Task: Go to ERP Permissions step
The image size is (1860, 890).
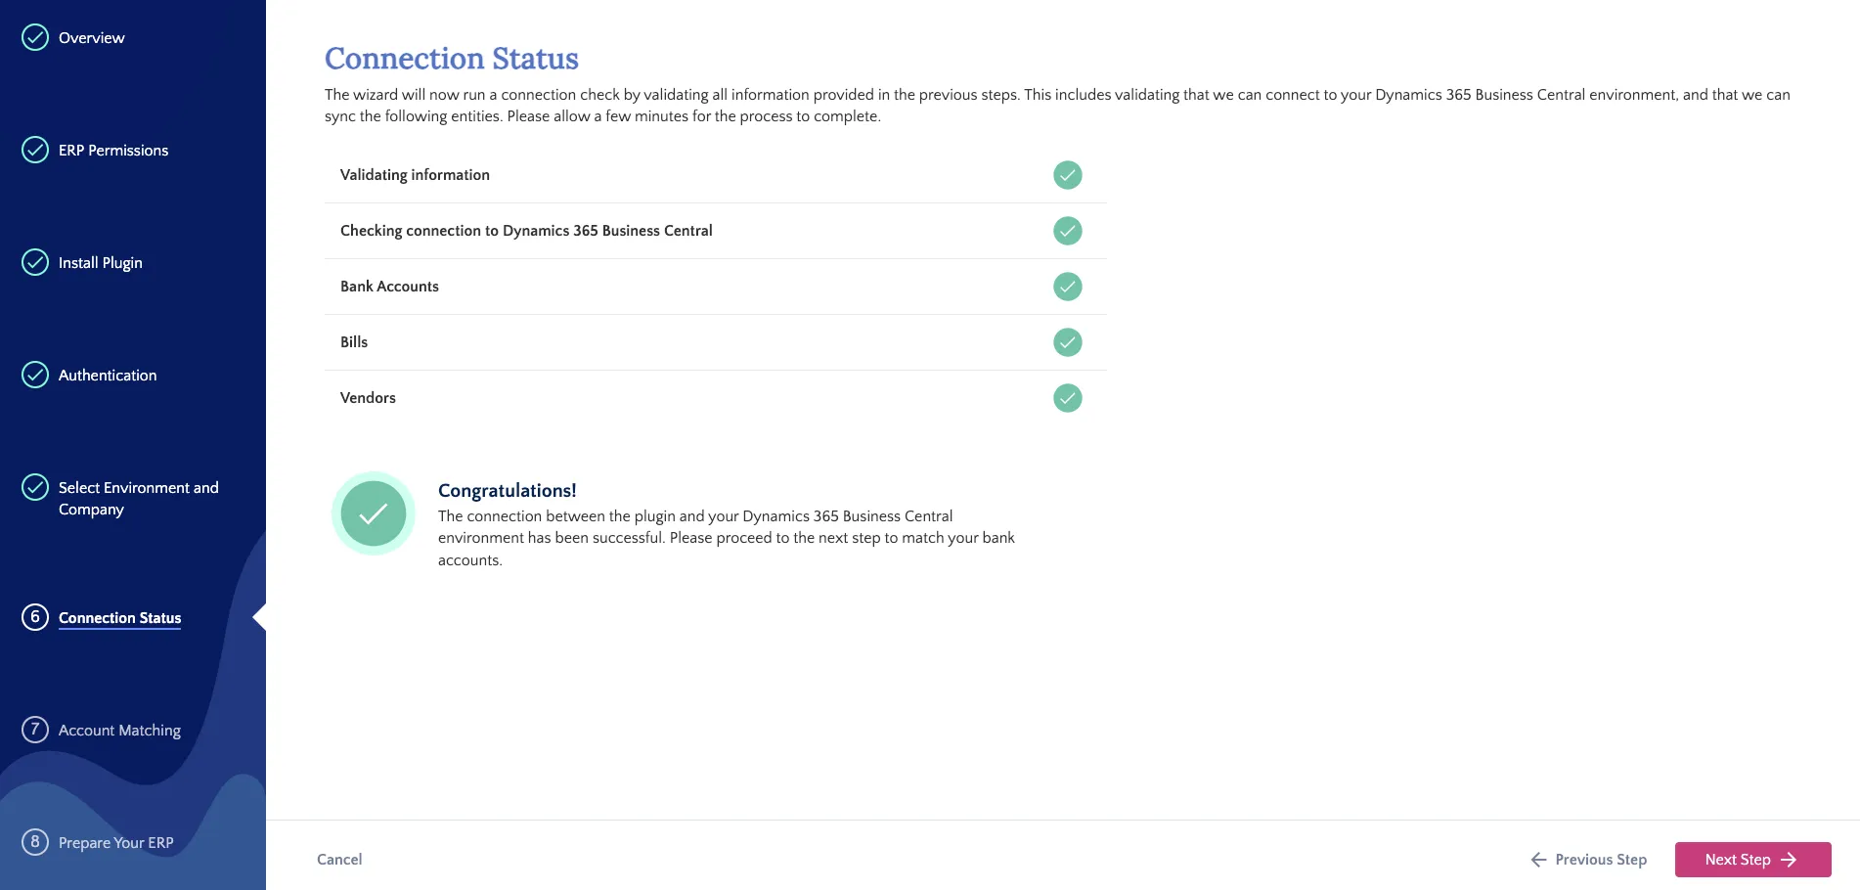Action: point(113,151)
